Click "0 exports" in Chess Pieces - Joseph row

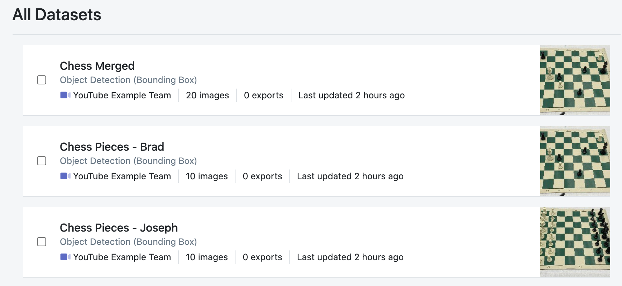pos(262,257)
